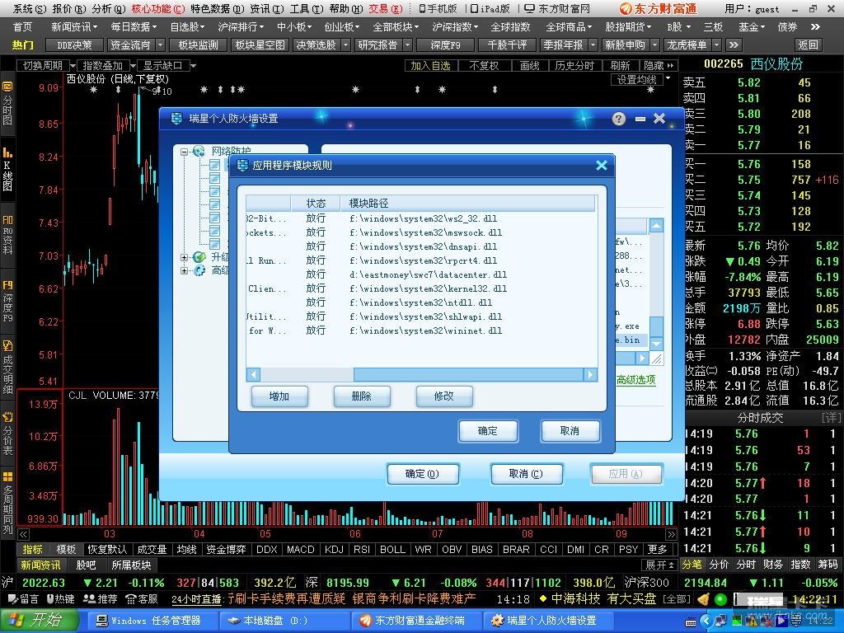Click 高级选项 link
This screenshot has height=633, width=844.
point(635,380)
